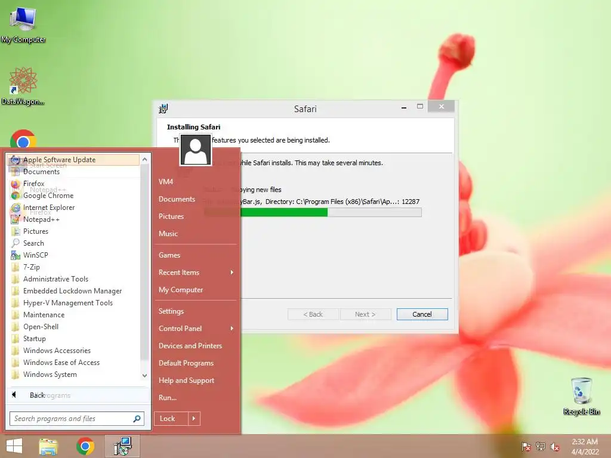
Task: Open the Lock button arrow options
Action: tap(194, 419)
